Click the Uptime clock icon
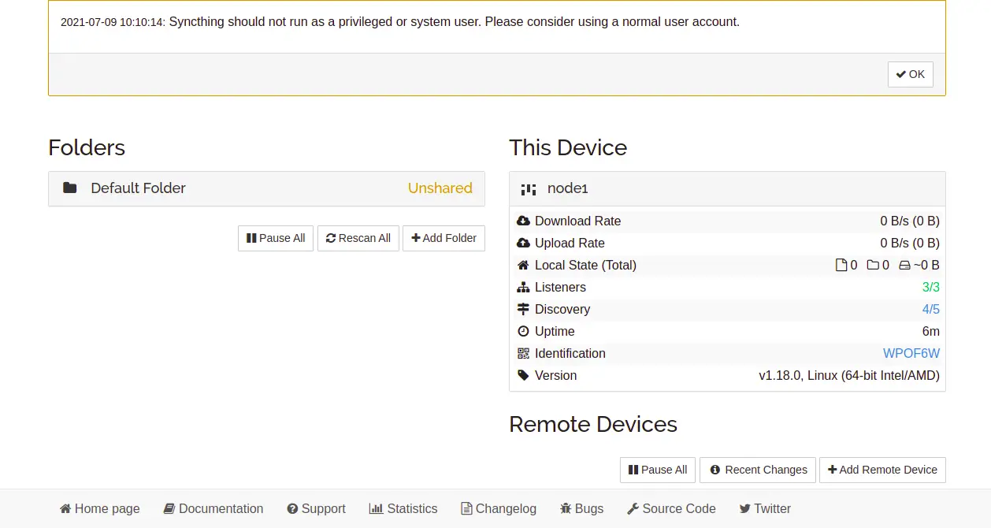 (523, 332)
